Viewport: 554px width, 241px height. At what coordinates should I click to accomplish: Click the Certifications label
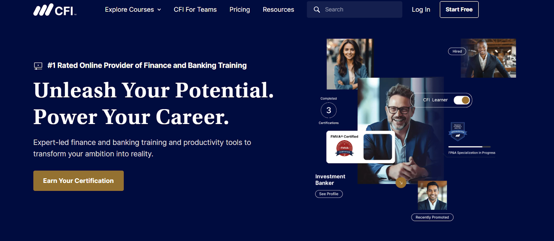[x=329, y=123]
